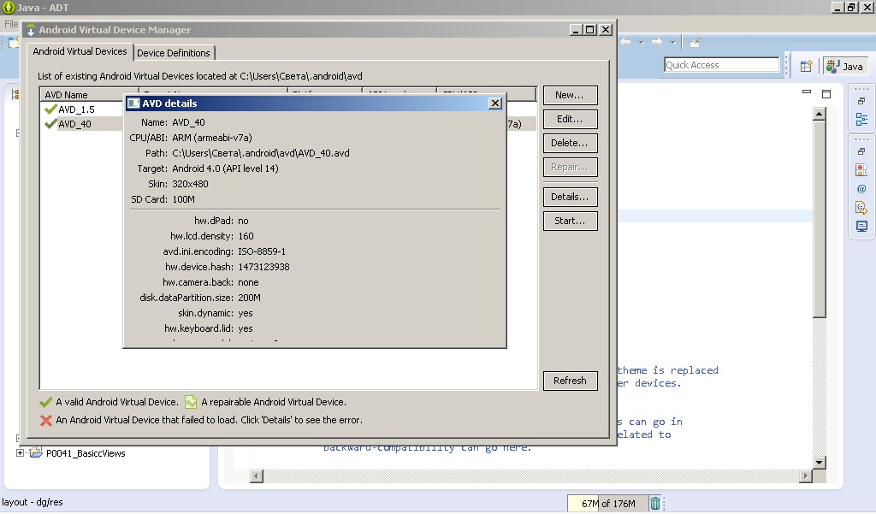This screenshot has height=514, width=876.
Task: Click the Pin Editor icon in ADT toolbar
Action: tap(695, 43)
